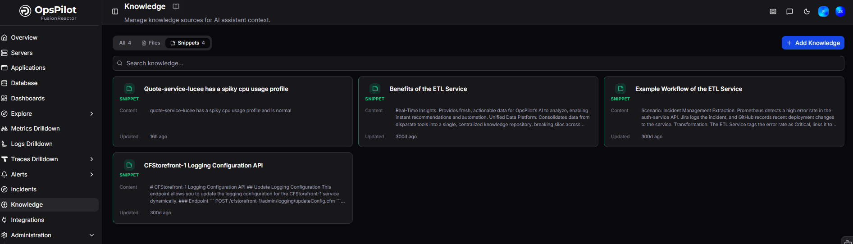Click the book documentation icon beside Knowledge
This screenshot has height=244, width=853.
click(x=176, y=6)
